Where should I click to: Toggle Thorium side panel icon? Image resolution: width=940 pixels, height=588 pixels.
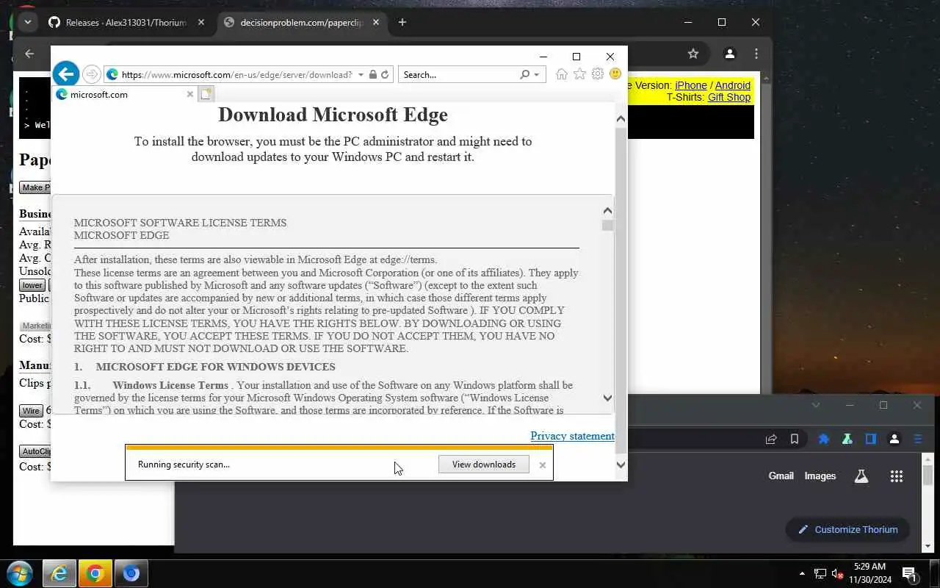[871, 439]
